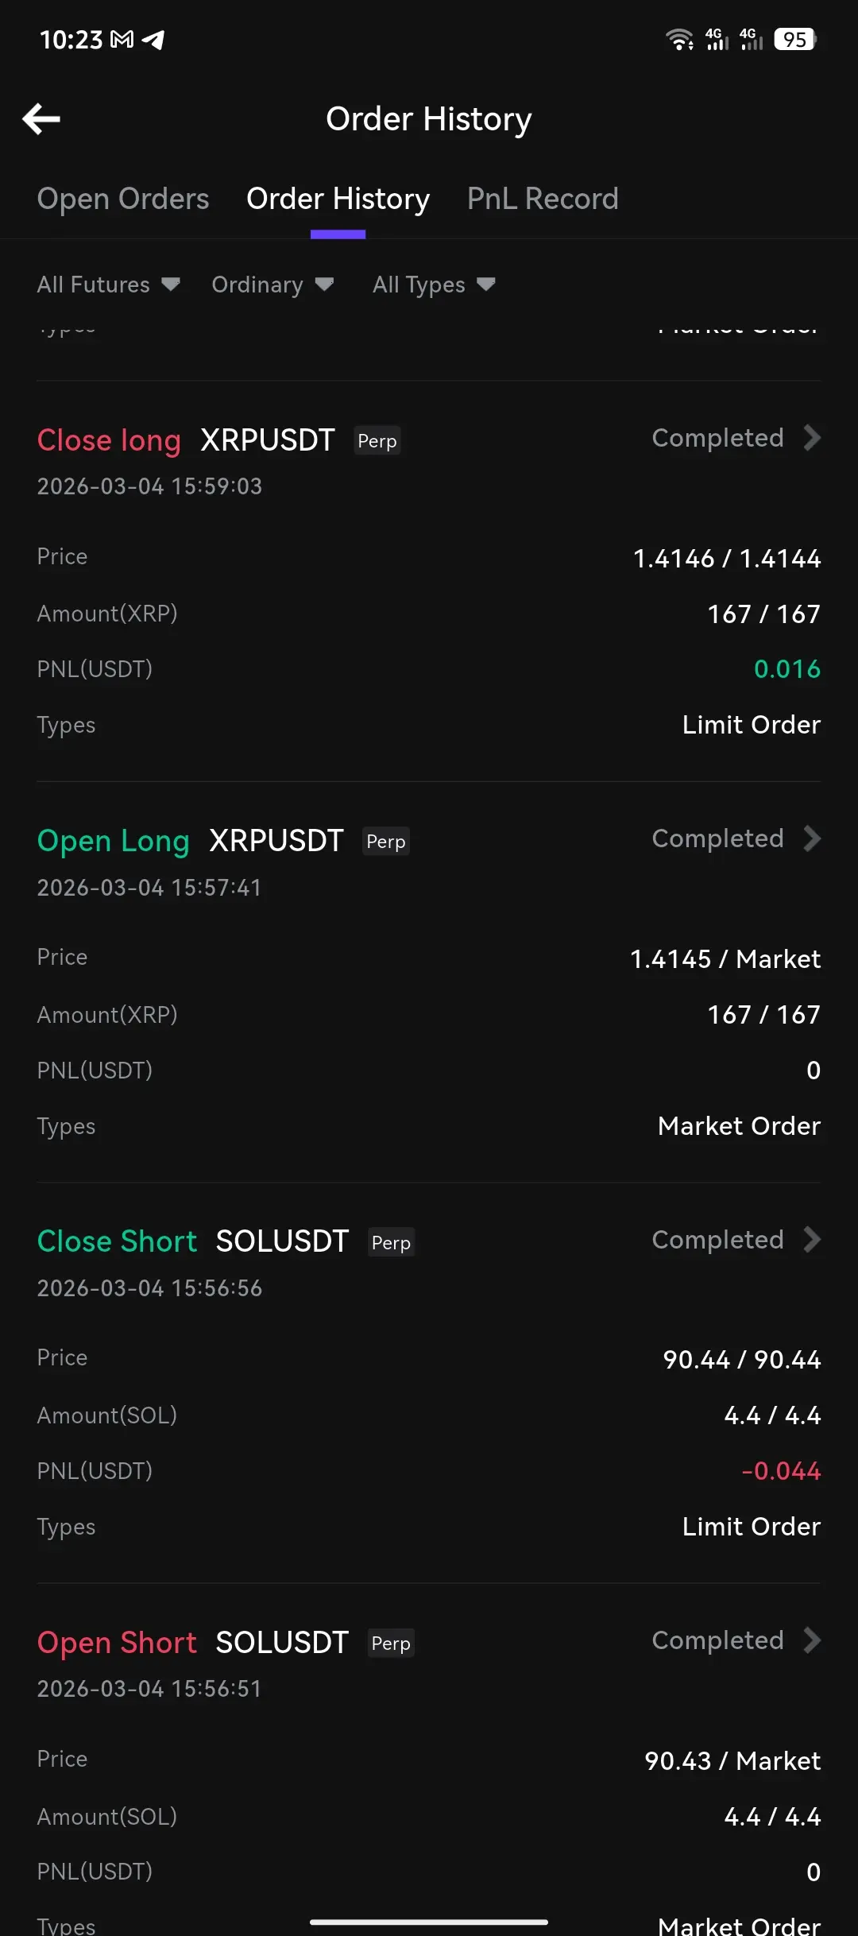Select the Order History tab
This screenshot has width=858, height=1936.
pyautogui.click(x=338, y=199)
